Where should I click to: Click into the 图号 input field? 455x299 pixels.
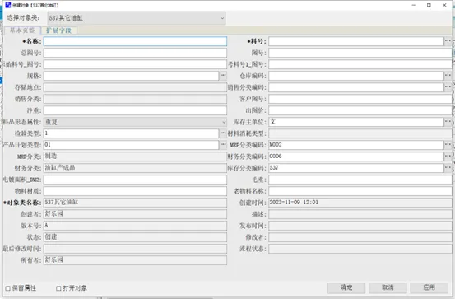360,53
